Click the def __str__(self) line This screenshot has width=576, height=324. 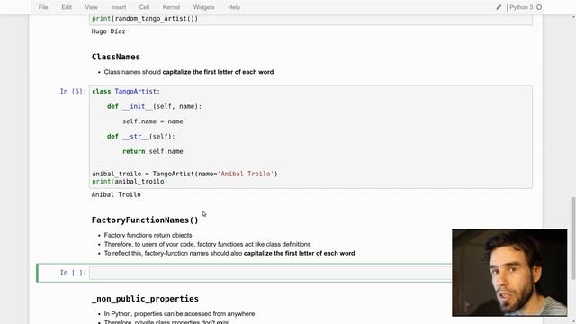141,137
